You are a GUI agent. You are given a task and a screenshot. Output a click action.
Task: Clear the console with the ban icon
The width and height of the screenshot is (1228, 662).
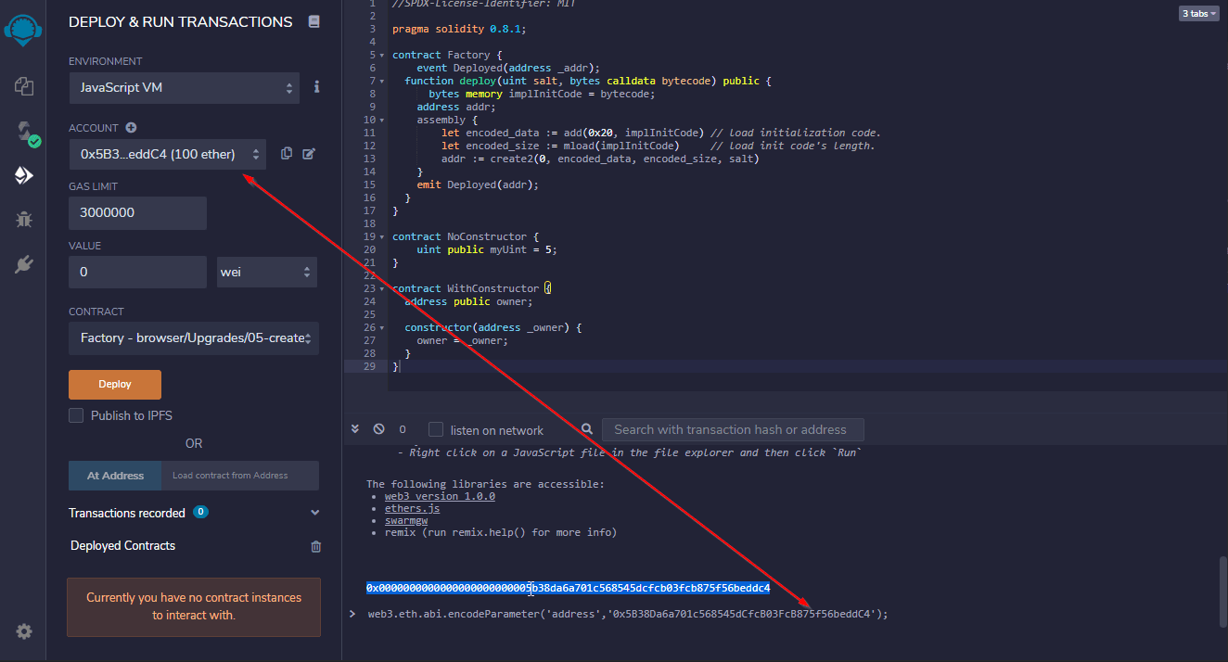click(x=378, y=429)
